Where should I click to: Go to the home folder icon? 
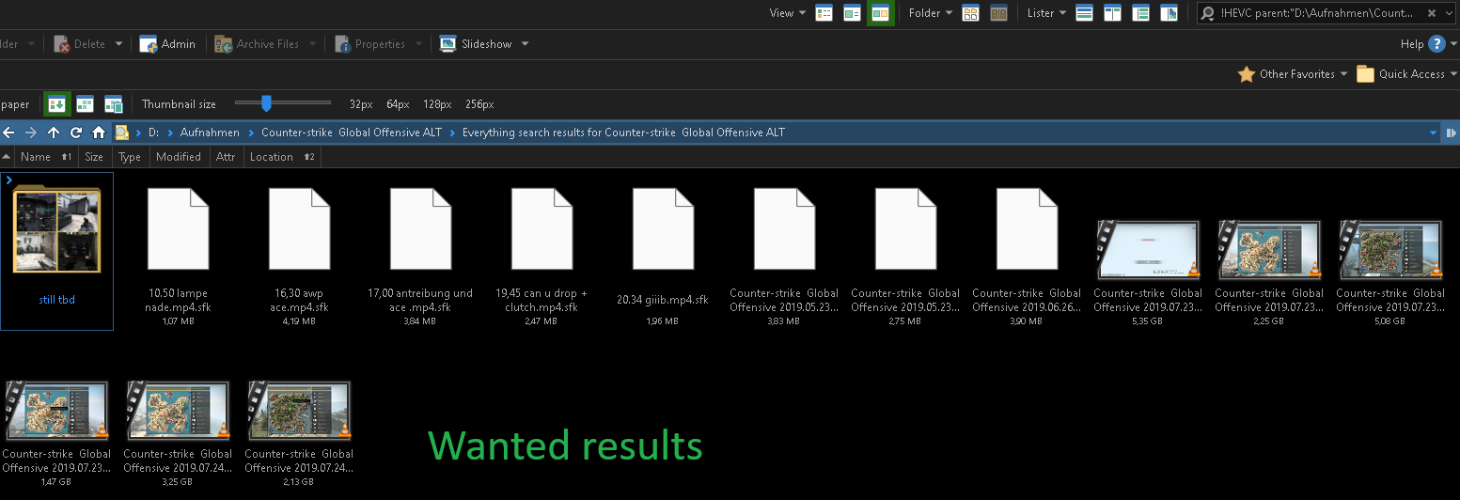point(99,133)
